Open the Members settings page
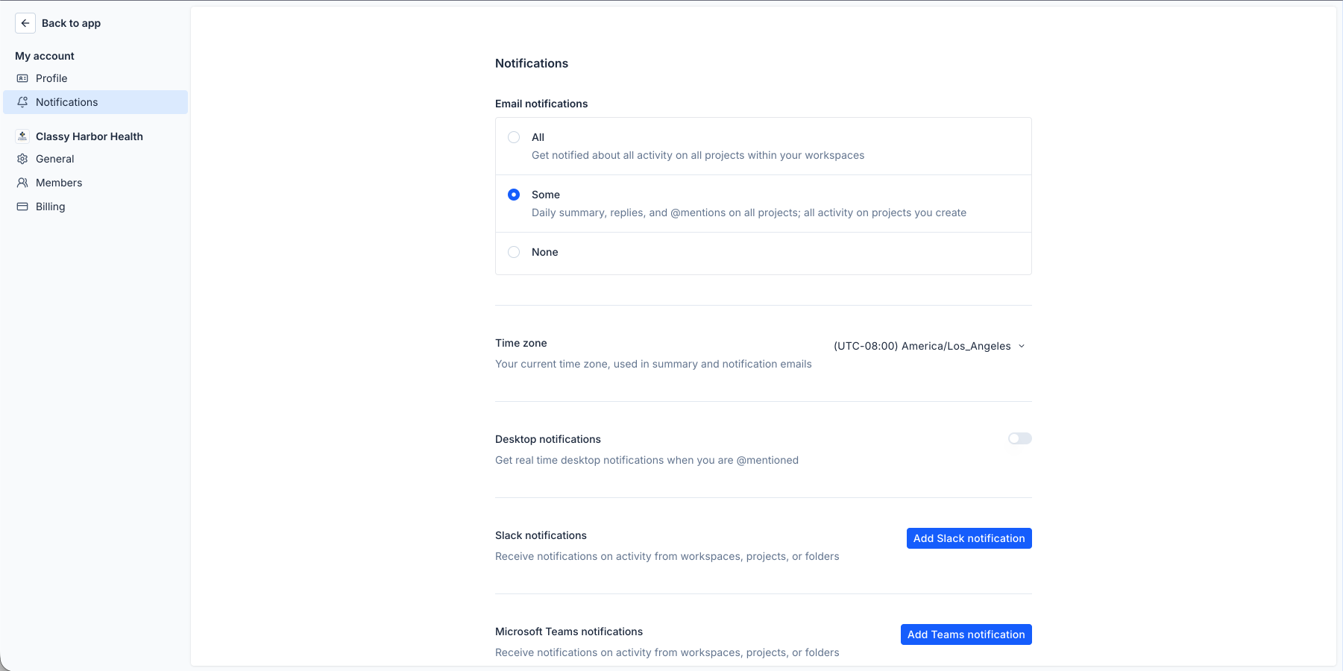The height and width of the screenshot is (671, 1343). click(58, 183)
